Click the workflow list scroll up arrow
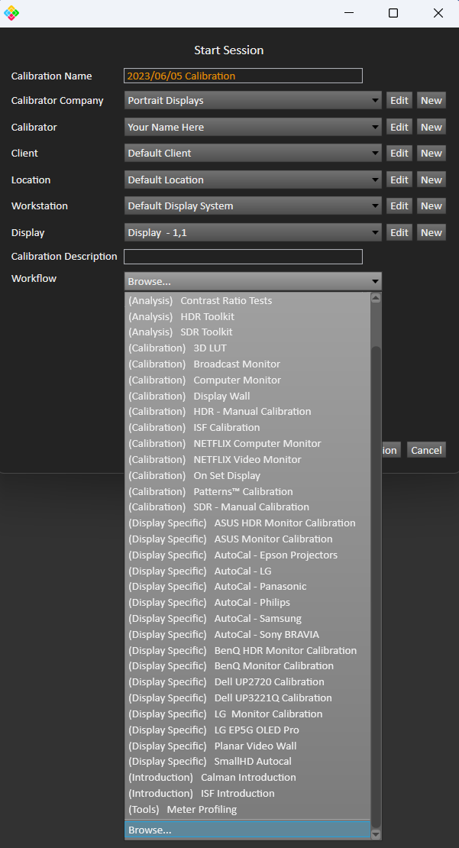459x848 pixels. [x=376, y=298]
